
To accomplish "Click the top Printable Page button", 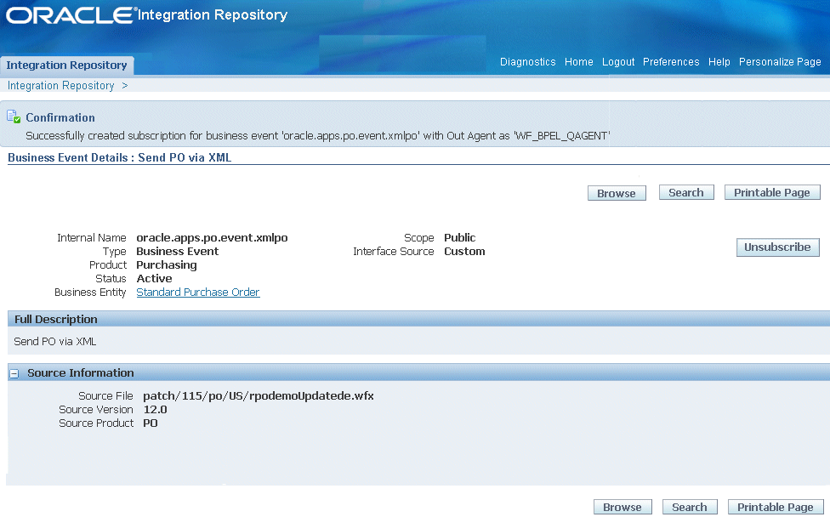I will pos(772,193).
